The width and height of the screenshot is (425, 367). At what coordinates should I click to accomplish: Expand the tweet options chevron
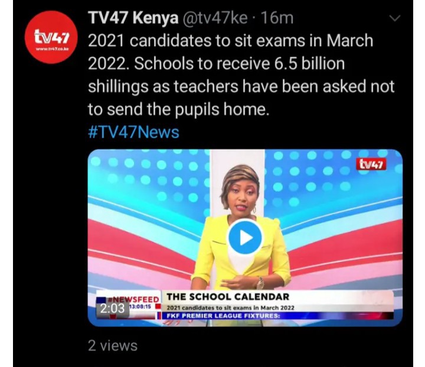pyautogui.click(x=394, y=18)
